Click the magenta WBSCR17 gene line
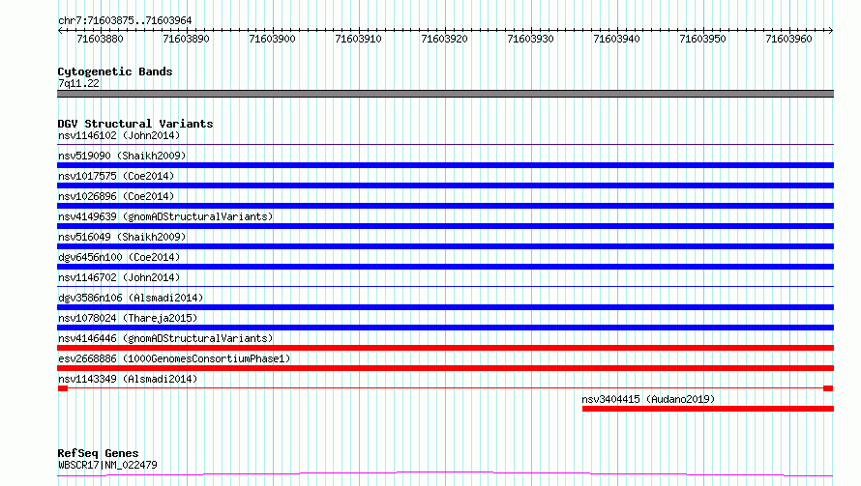Screen dimensions: 861x486 point(445,473)
